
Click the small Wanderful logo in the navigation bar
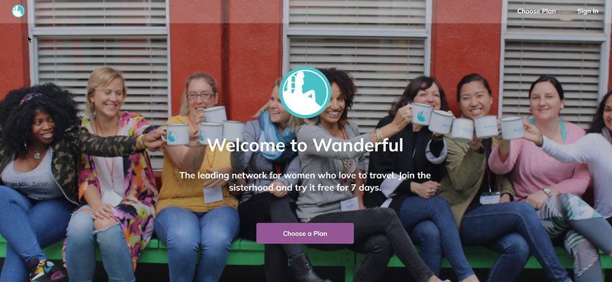click(18, 11)
